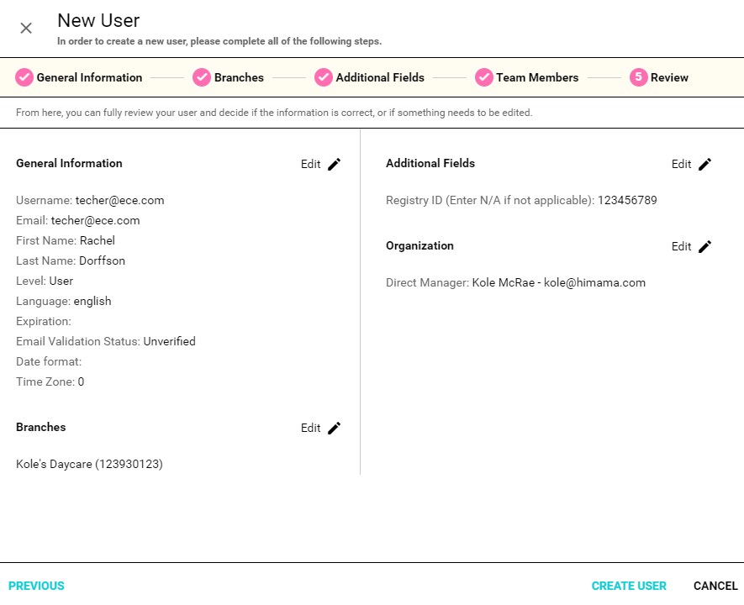Click the Review step label
Image resolution: width=744 pixels, height=605 pixels.
click(670, 76)
